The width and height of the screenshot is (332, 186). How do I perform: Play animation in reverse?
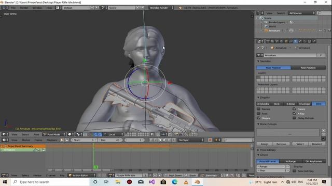(160, 140)
